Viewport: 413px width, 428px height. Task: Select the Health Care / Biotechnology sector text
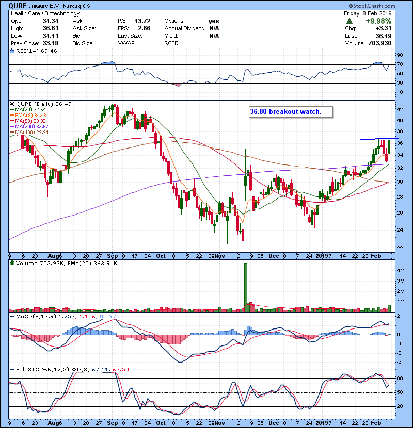coord(45,13)
